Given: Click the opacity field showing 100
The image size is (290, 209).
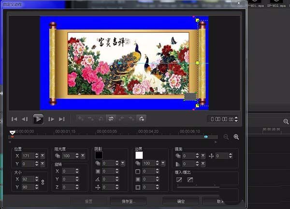Looking at the screenshot, I should click(x=68, y=156).
